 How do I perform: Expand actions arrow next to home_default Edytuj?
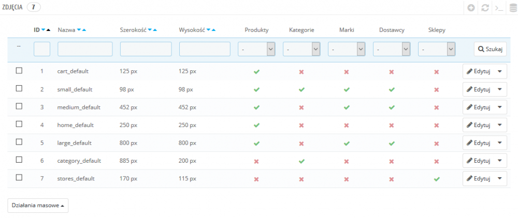(499, 125)
